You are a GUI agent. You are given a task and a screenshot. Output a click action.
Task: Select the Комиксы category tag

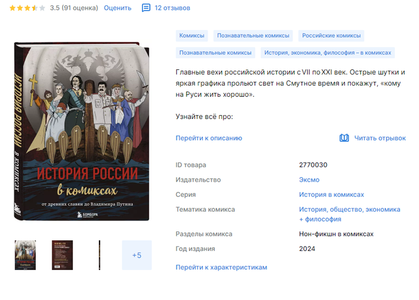[192, 35]
